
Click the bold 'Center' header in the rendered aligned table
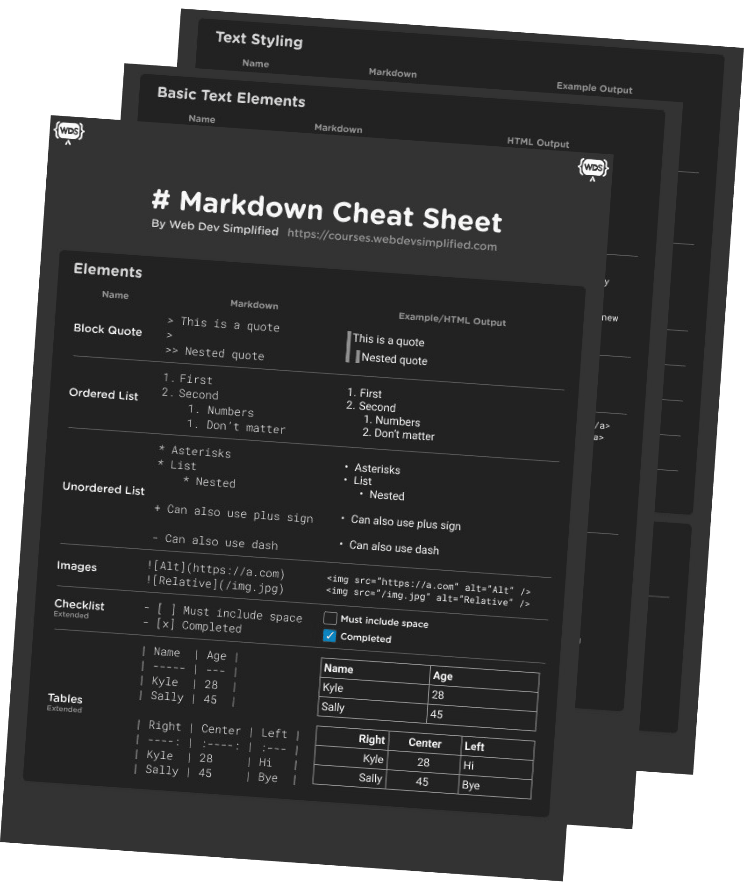pyautogui.click(x=425, y=743)
